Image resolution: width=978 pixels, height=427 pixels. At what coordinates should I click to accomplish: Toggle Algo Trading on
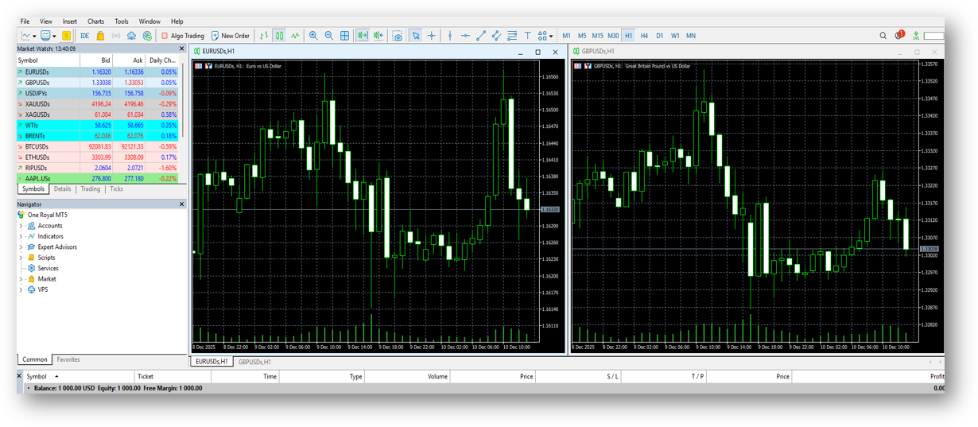pos(182,36)
